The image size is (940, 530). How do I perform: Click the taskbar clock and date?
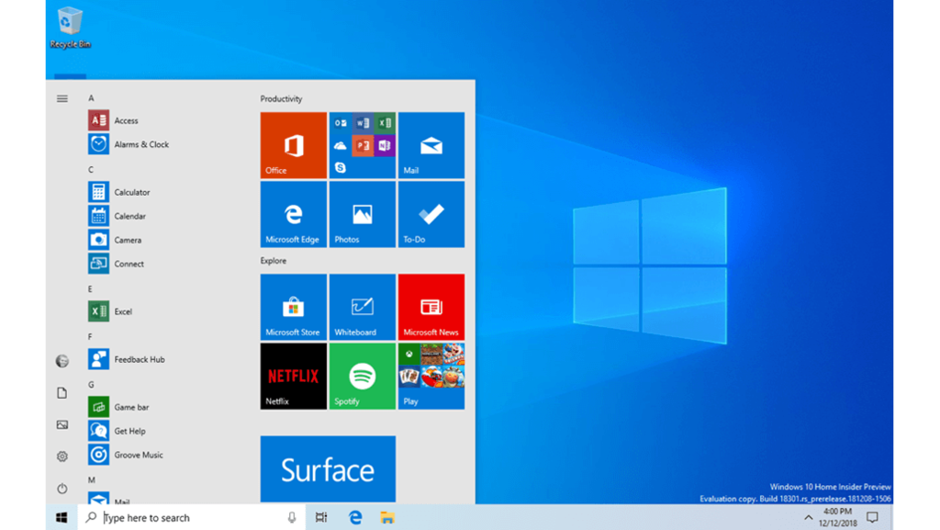pyautogui.click(x=837, y=517)
